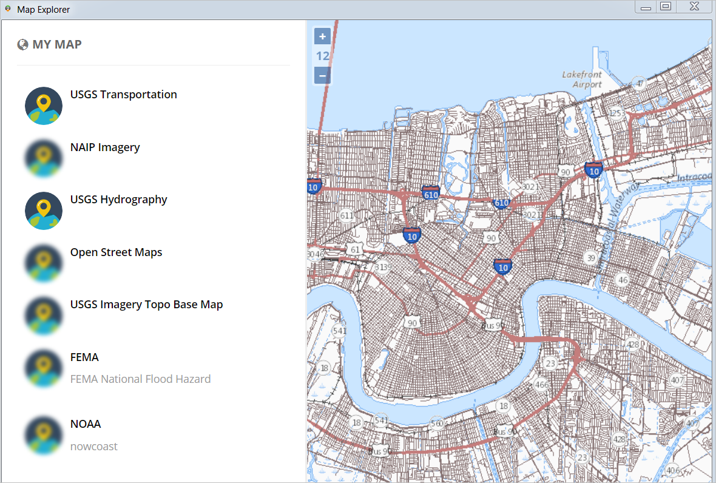Select the NOAA layer title

click(x=86, y=424)
